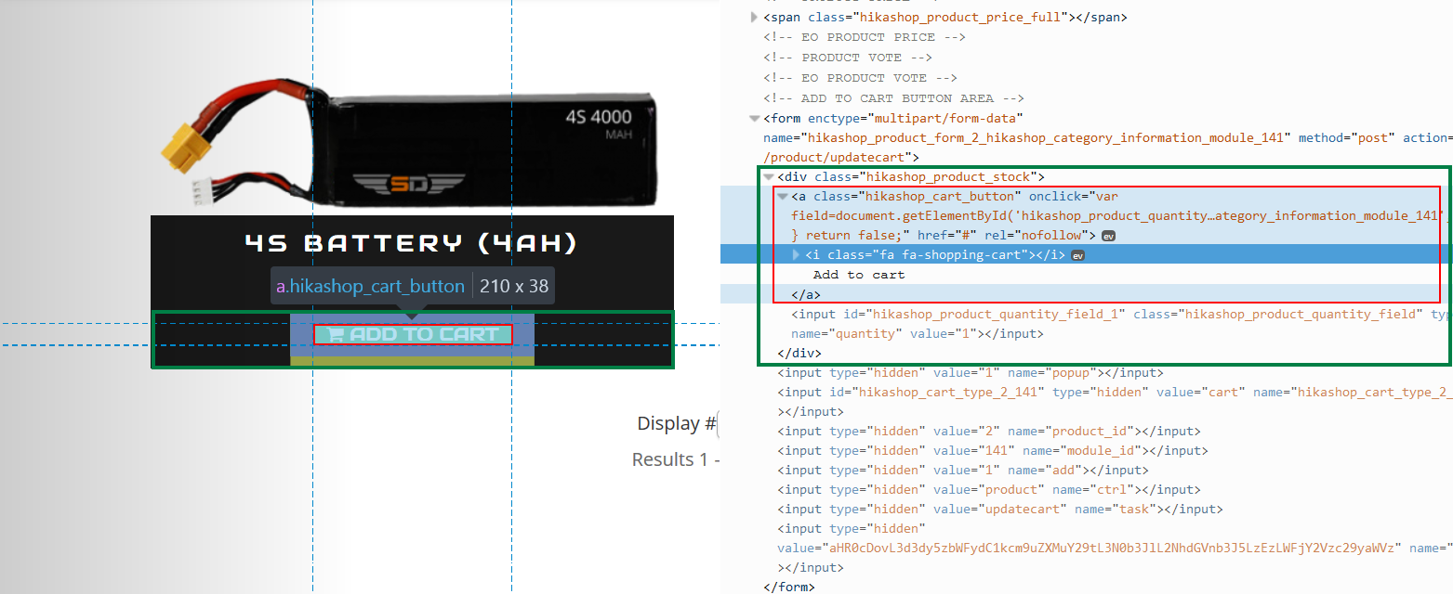Image resolution: width=1453 pixels, height=594 pixels.
Task: Select the hidden input named module_id
Action: 993,451
